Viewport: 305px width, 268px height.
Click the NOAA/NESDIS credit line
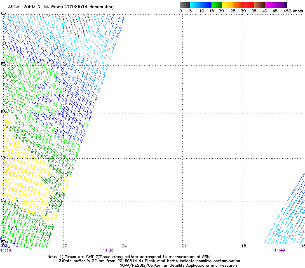pos(178,266)
